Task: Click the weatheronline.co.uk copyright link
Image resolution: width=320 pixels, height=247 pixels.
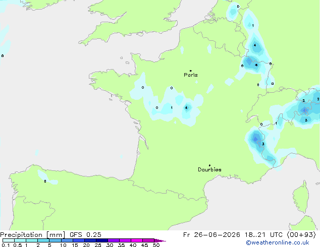Action: (x=278, y=242)
